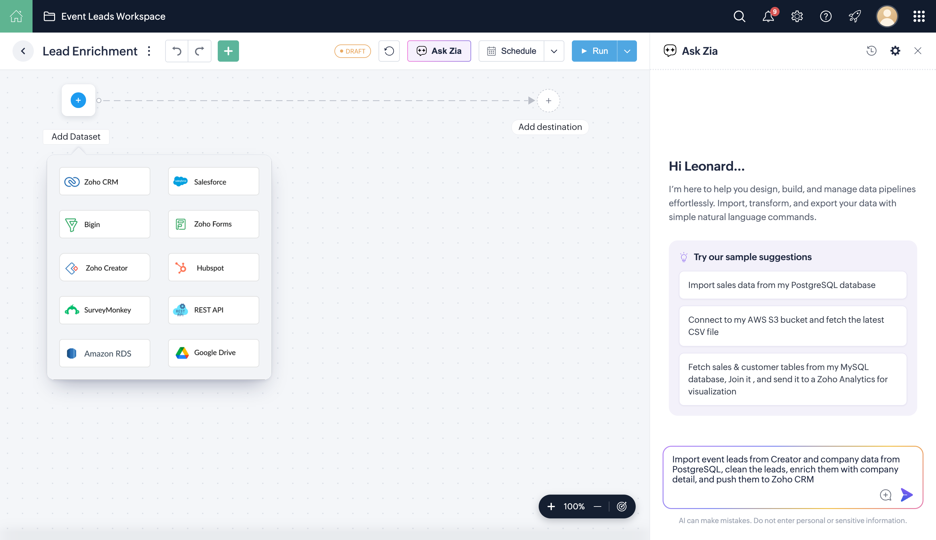936x540 pixels.
Task: Choose Zoho CRM data source
Action: (x=105, y=181)
